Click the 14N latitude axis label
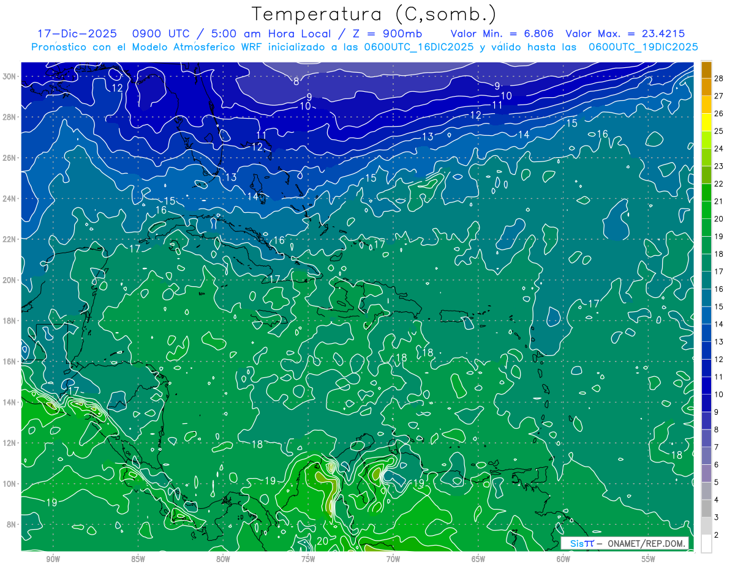This screenshot has width=735, height=567. coord(10,402)
